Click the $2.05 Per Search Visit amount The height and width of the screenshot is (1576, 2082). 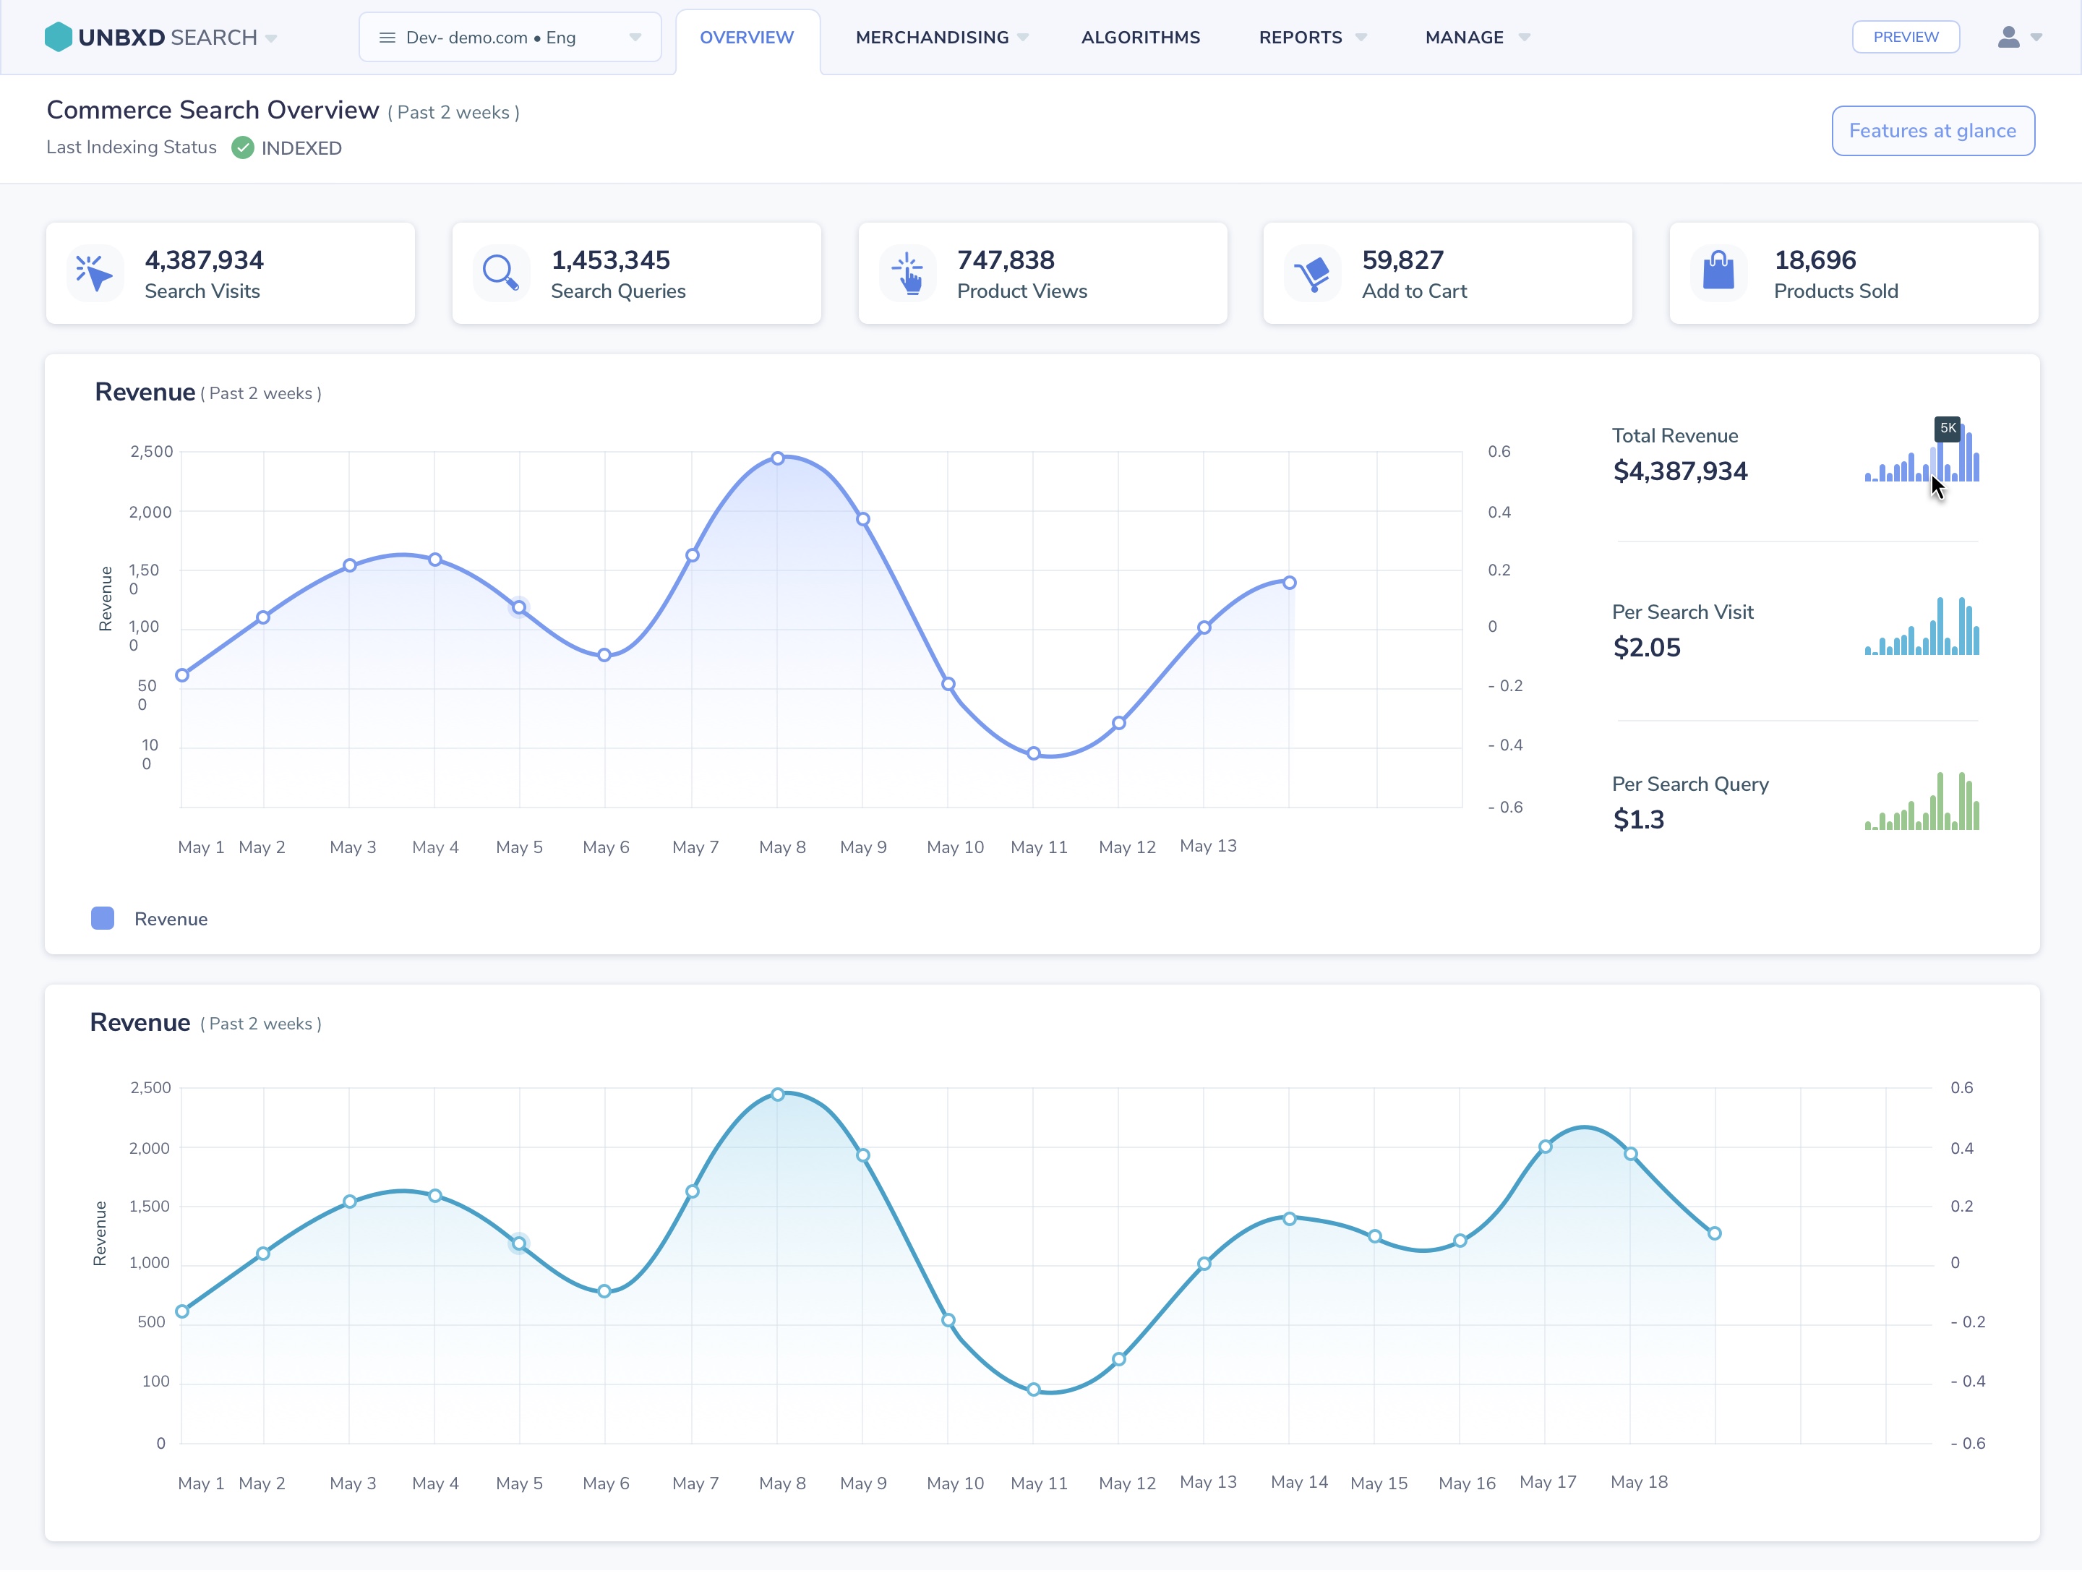click(1647, 647)
